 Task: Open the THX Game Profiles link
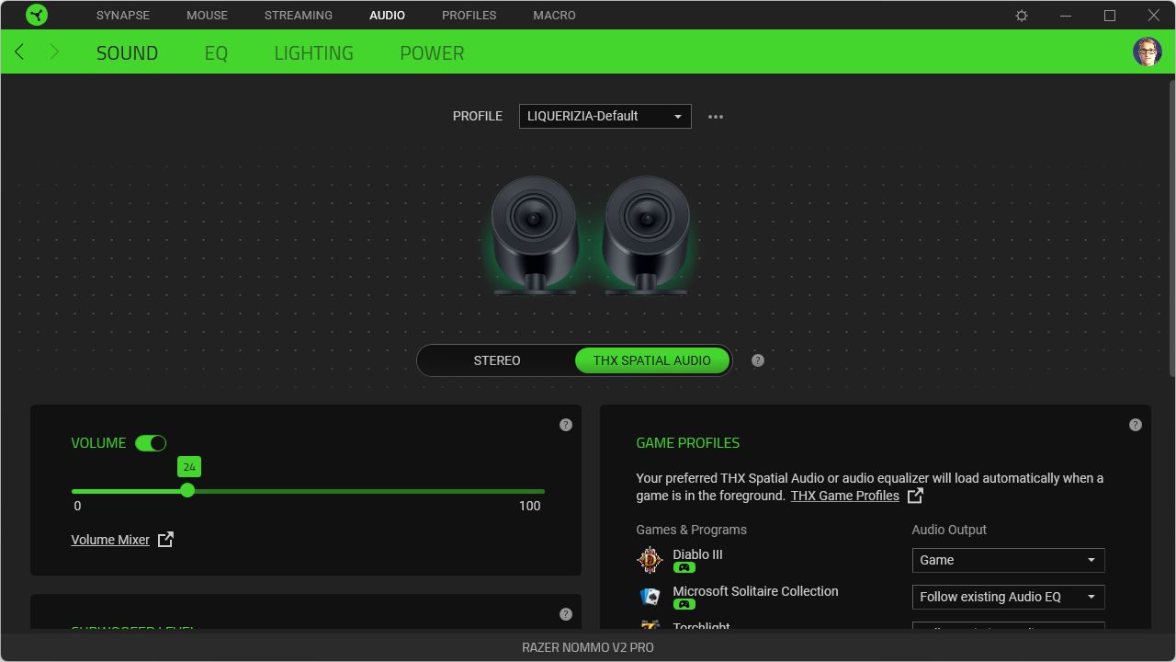click(845, 496)
